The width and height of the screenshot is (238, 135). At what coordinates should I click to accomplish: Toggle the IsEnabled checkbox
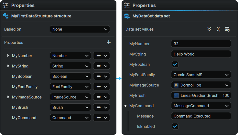(175, 126)
